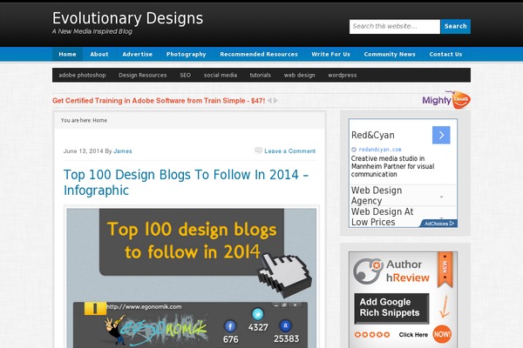
Task: Expand the Web Design Agency ad row
Action: tap(403, 196)
